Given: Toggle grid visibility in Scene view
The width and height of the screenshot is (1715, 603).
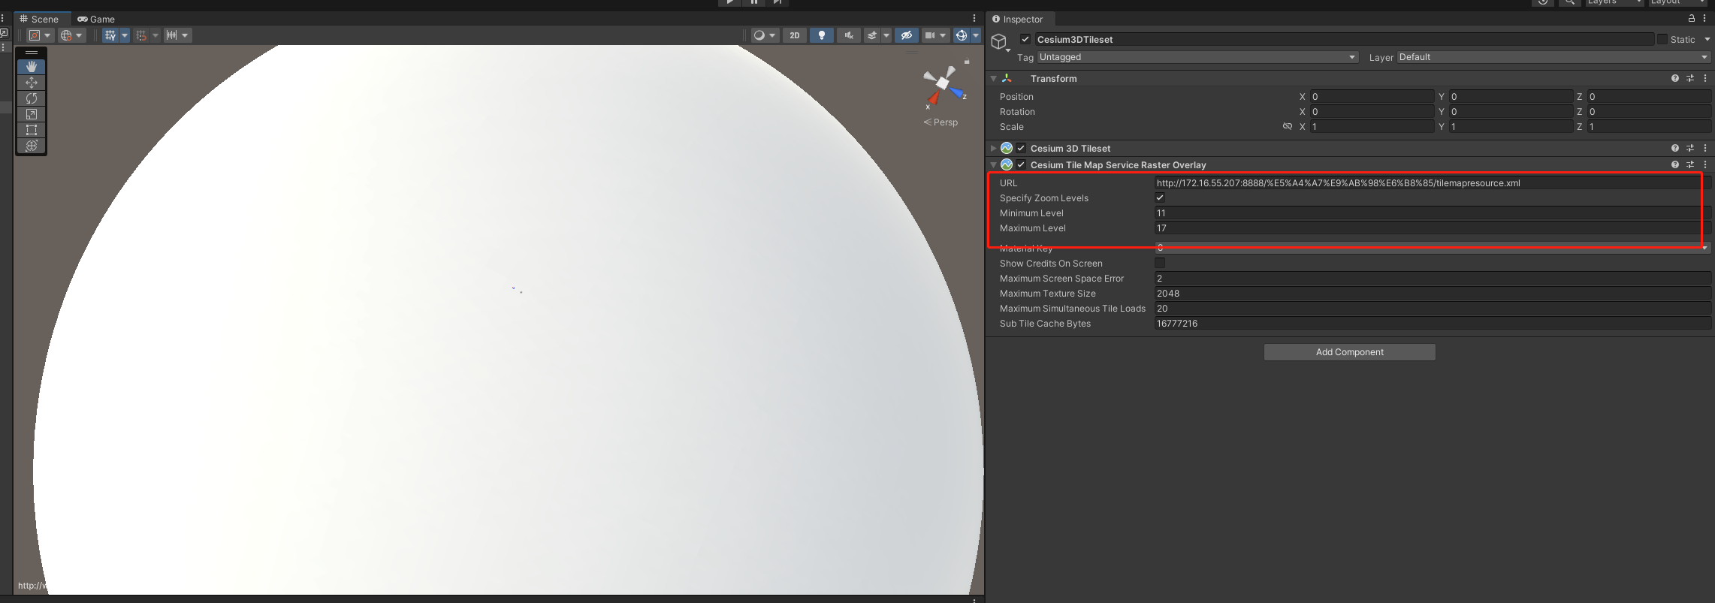Looking at the screenshot, I should pos(110,35).
